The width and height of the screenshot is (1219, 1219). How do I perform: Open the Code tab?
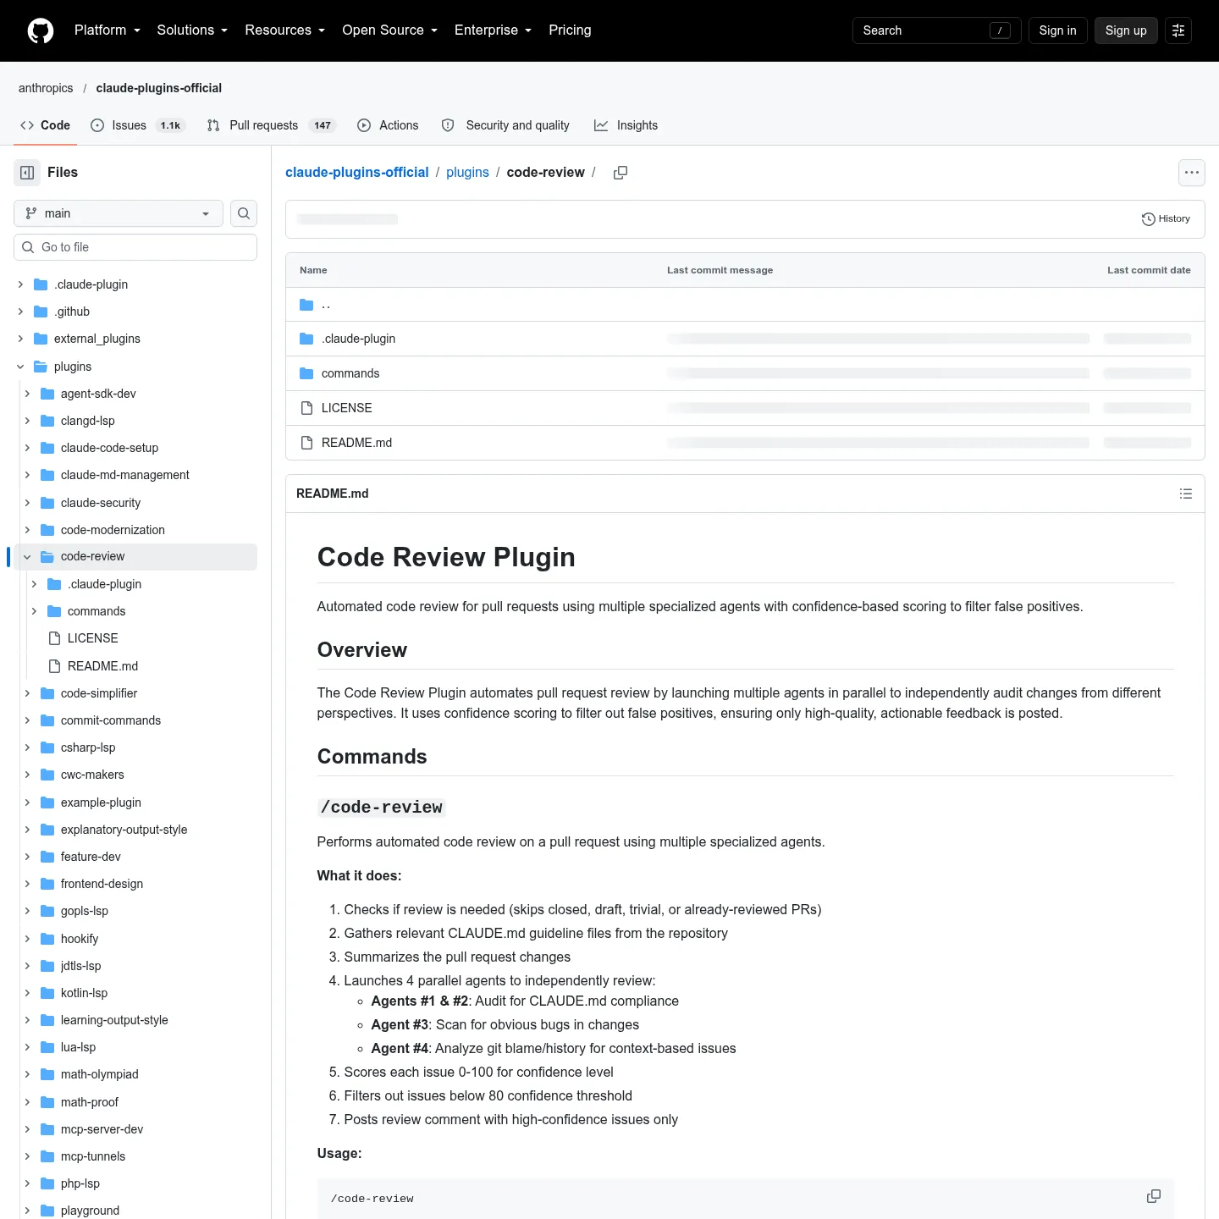[45, 125]
